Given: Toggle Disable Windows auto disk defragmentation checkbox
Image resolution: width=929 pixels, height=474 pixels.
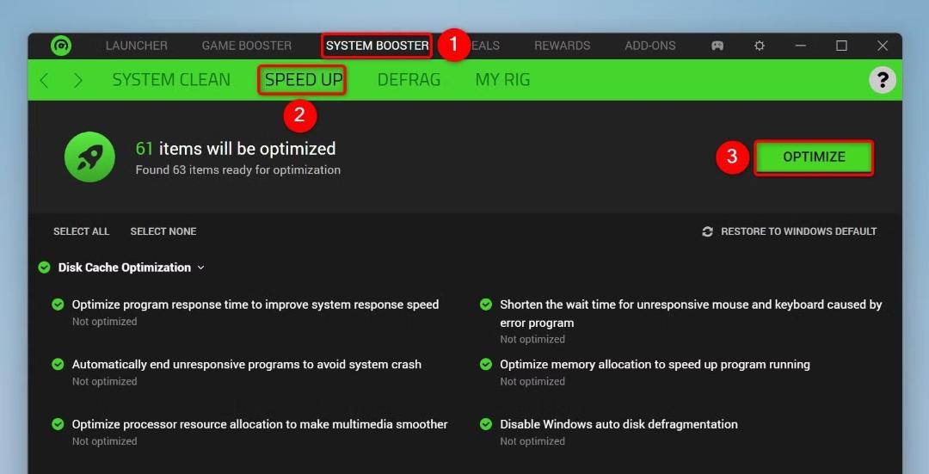Looking at the screenshot, I should (486, 424).
